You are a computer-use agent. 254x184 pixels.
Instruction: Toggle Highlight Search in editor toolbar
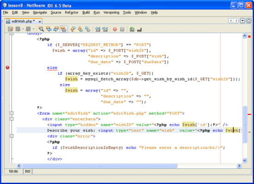[x=63, y=29]
